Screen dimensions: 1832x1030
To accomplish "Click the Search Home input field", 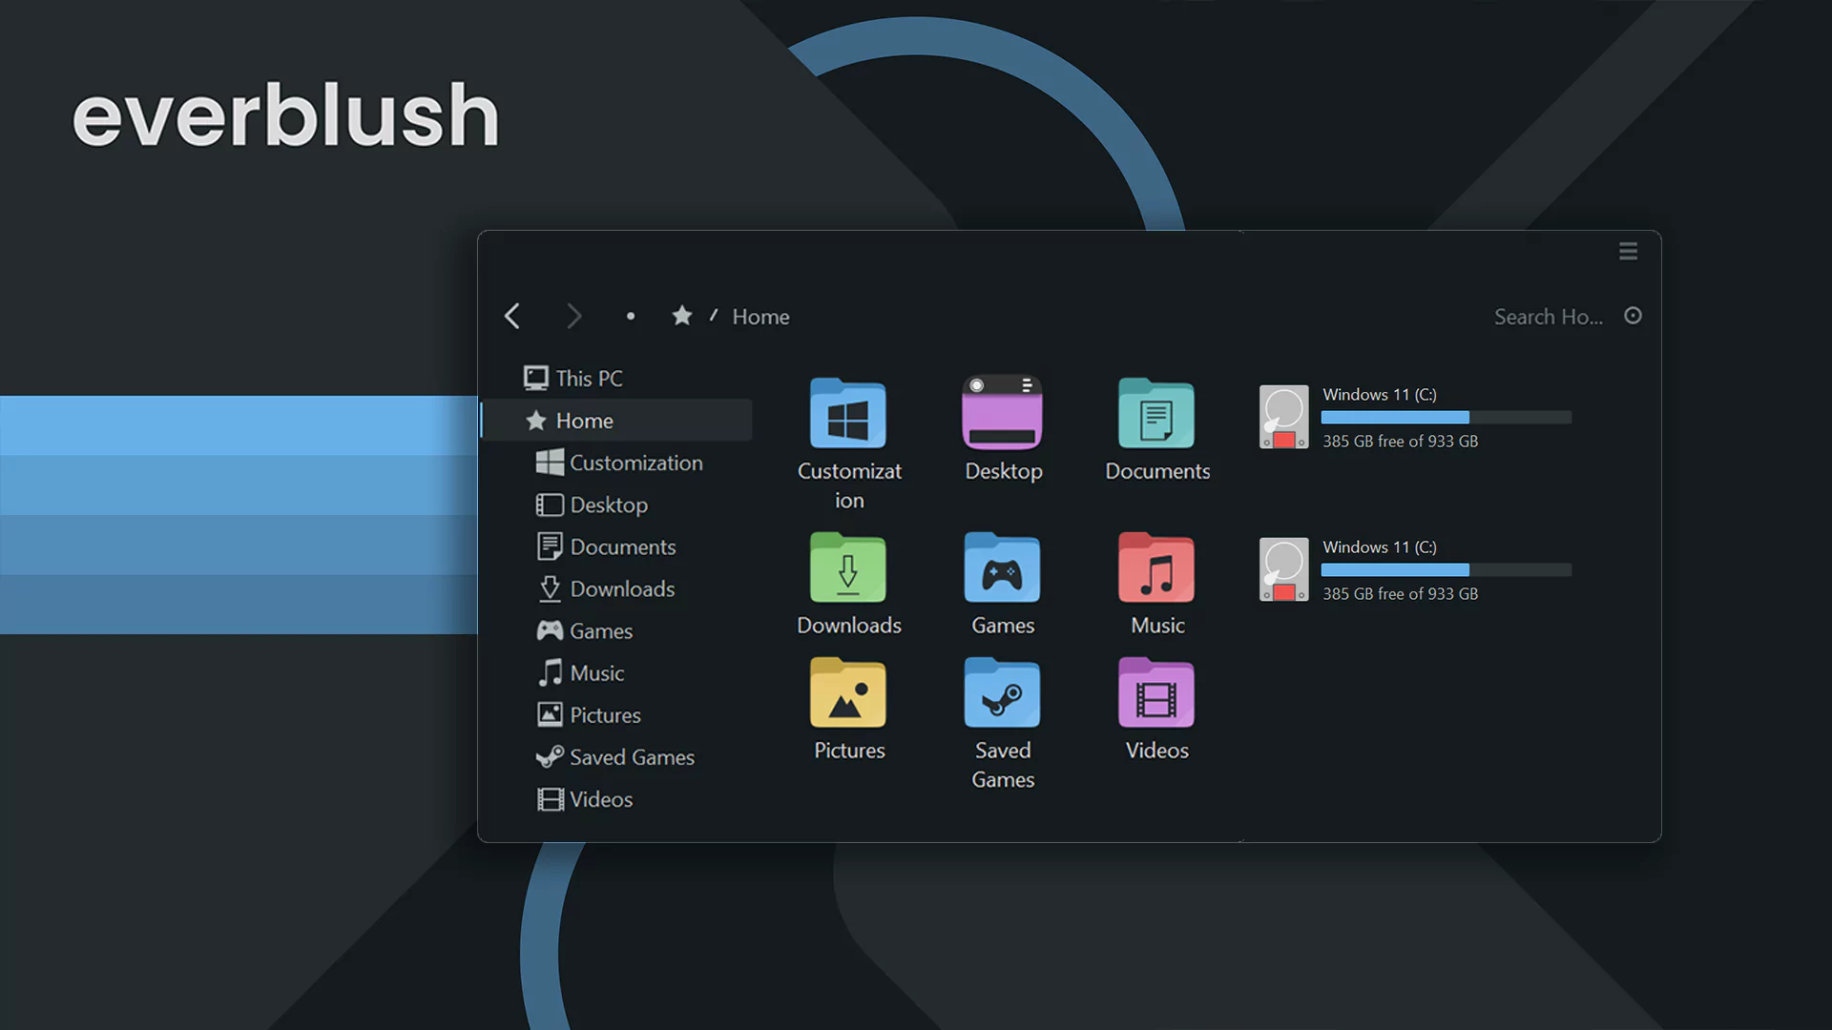I will tap(1547, 317).
